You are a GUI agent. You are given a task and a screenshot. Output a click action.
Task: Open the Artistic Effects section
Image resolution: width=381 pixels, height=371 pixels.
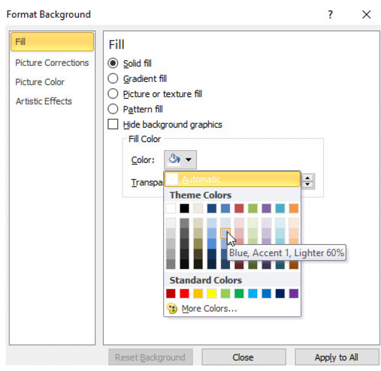point(44,101)
